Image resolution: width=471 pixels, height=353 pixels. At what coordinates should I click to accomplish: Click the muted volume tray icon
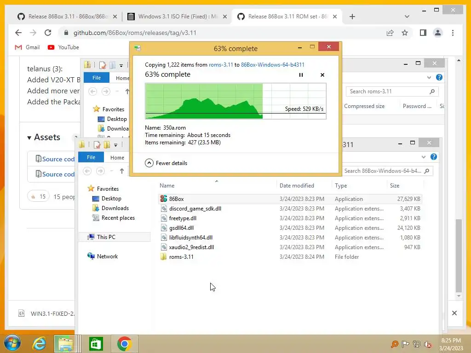(428, 344)
